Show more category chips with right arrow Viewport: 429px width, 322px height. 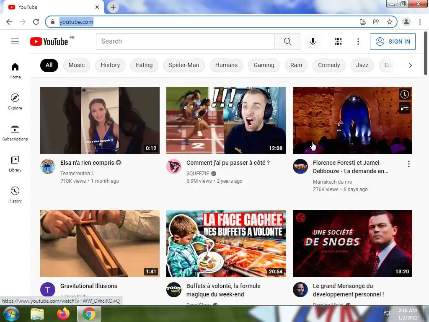[410, 65]
